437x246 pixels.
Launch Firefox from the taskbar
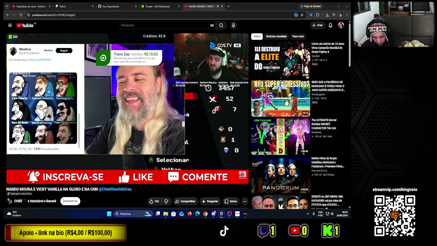(x=189, y=214)
